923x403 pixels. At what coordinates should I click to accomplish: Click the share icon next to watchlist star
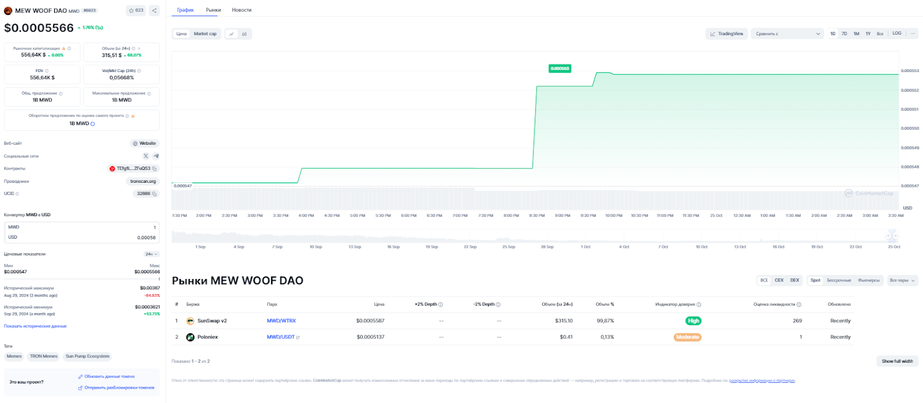[x=155, y=10]
